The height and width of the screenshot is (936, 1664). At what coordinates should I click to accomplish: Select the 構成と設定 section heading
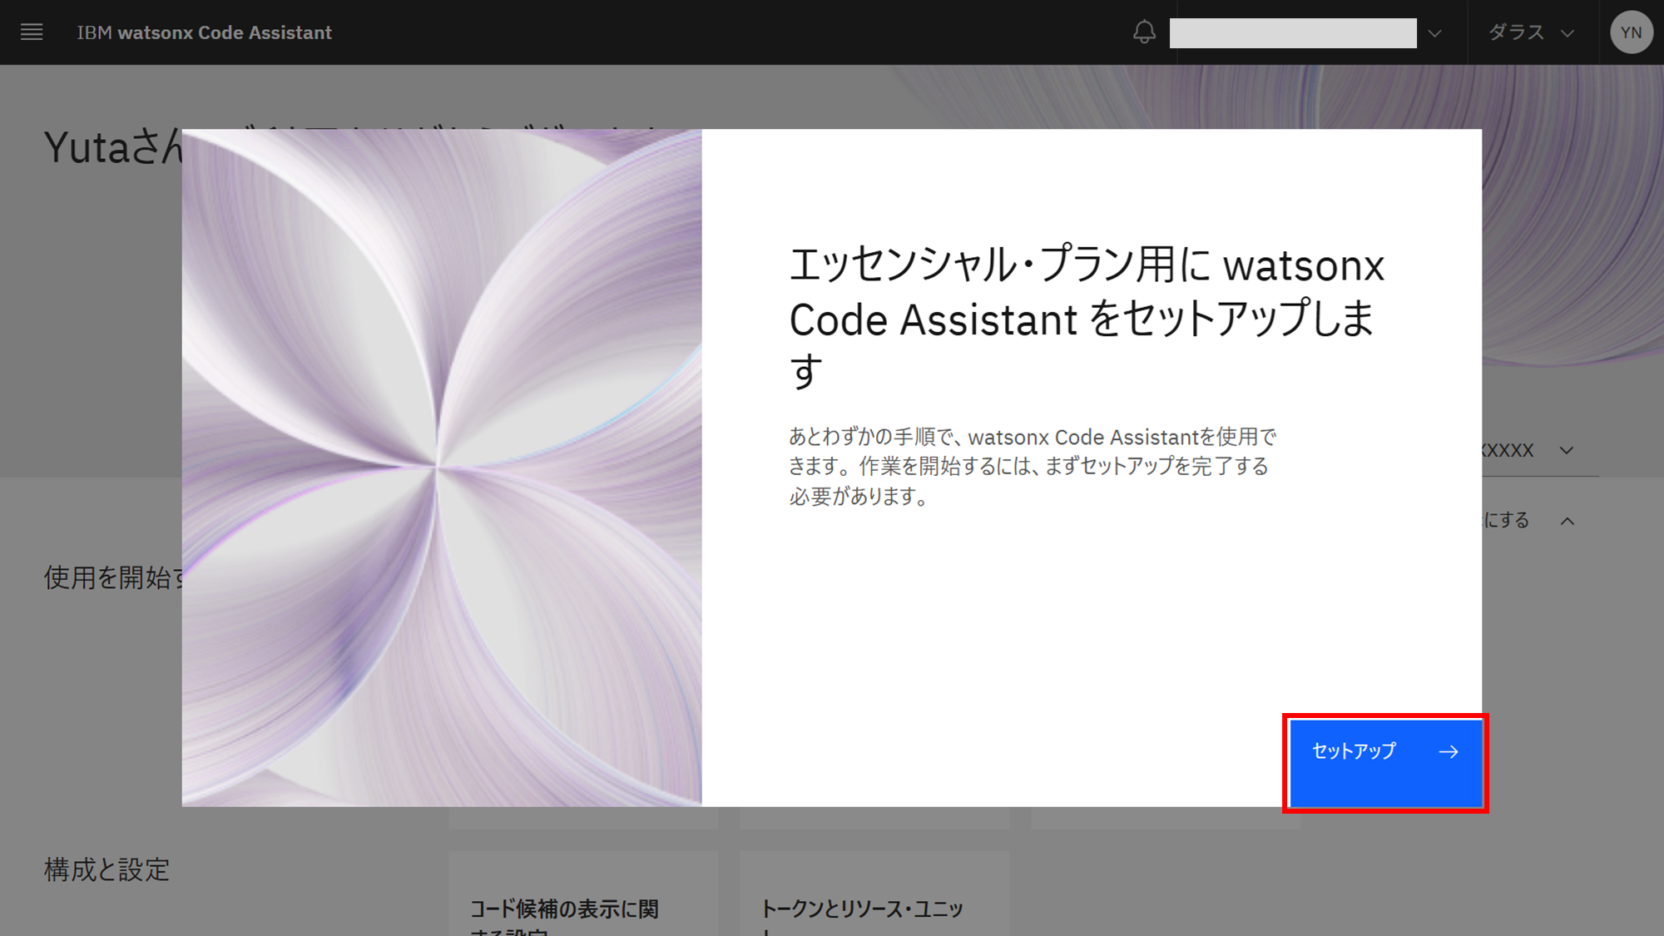click(106, 869)
